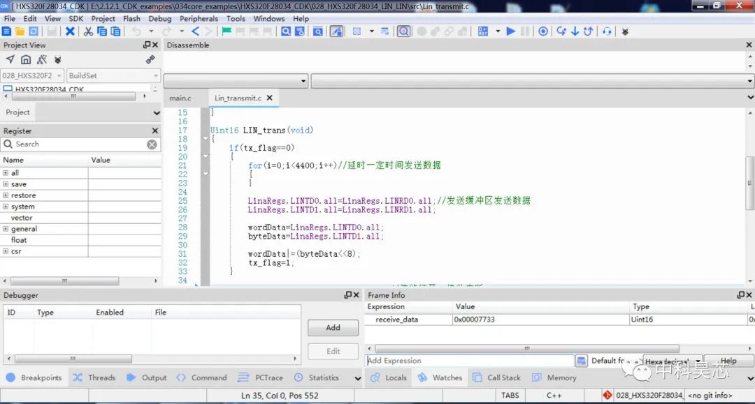Open the left Disassemble combo box
Screen dimensions: 755x404
point(236,81)
